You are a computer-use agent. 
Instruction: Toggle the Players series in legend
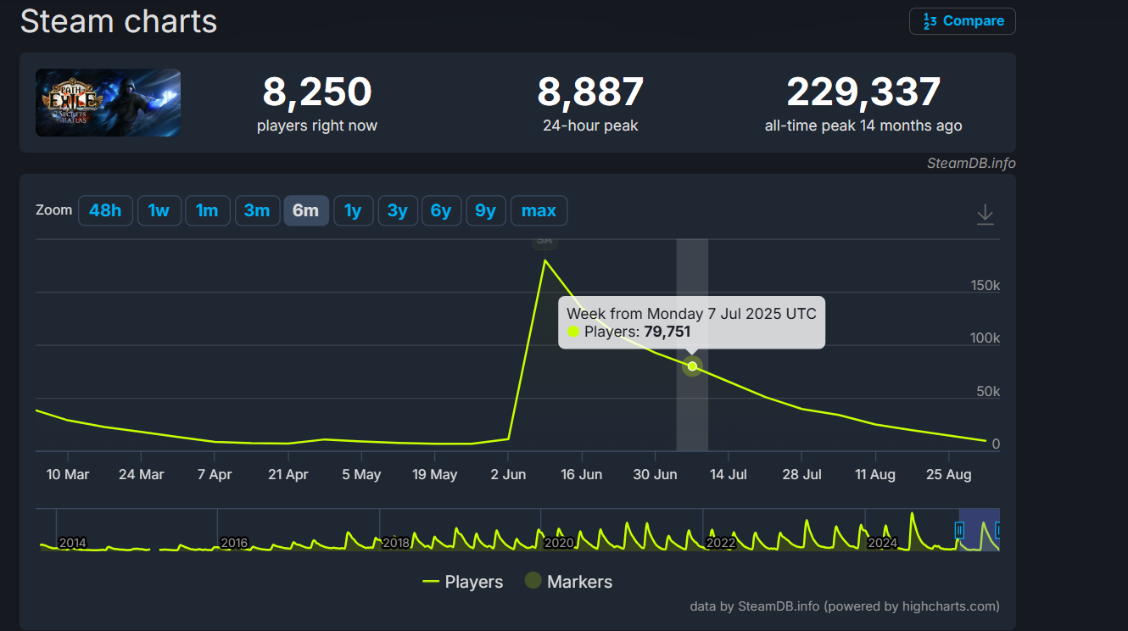(x=462, y=582)
